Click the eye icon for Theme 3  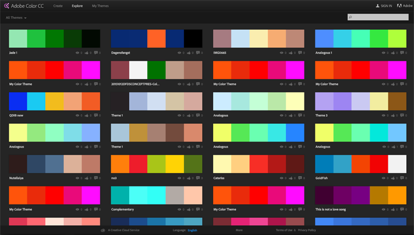tap(384, 115)
